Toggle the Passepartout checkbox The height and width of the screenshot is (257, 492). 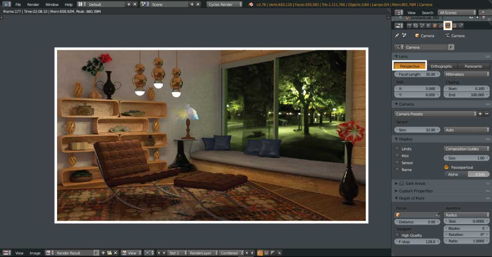point(446,167)
